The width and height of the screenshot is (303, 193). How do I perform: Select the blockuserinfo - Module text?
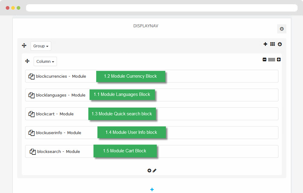(58, 133)
